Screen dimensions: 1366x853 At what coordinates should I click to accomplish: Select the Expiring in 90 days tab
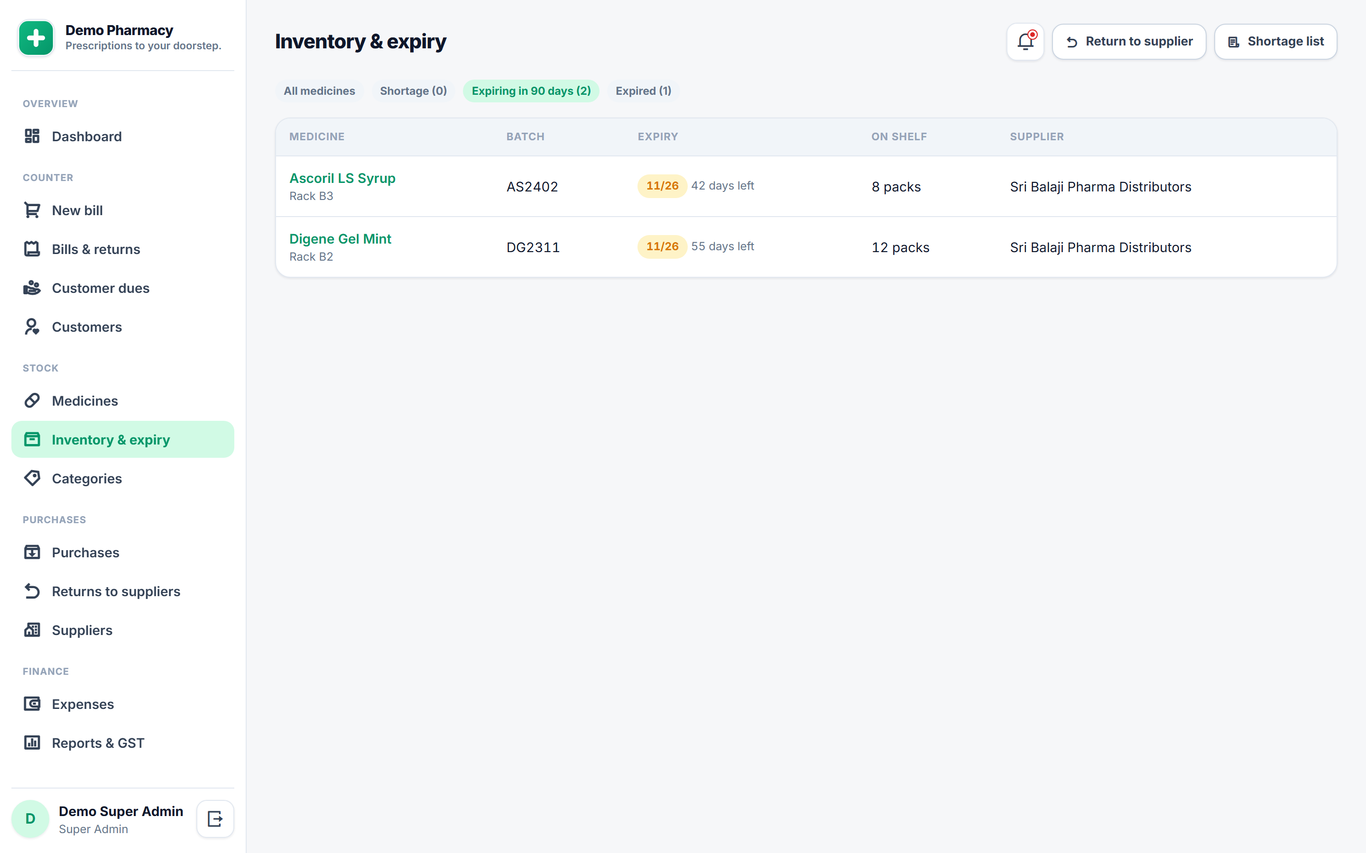[531, 91]
